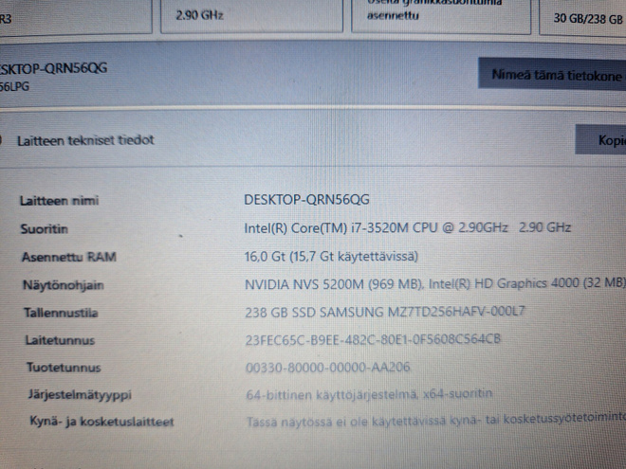Select the model text ending '56LPG'
The image size is (626, 469).
(x=14, y=86)
